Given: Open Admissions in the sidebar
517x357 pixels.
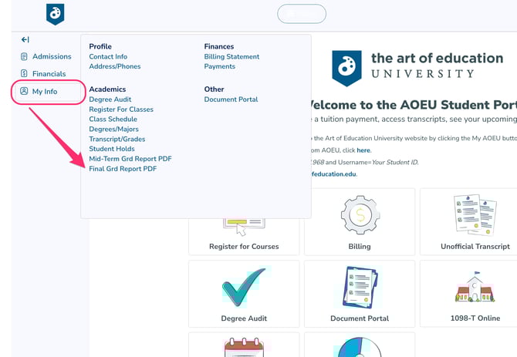Looking at the screenshot, I should (52, 56).
